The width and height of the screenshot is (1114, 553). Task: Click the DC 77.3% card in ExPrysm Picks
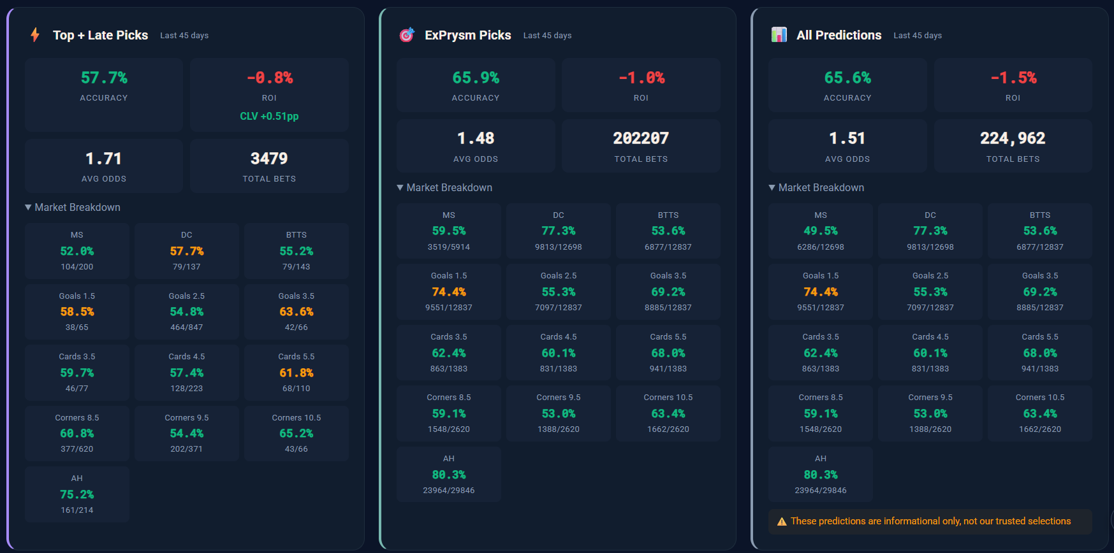click(x=559, y=231)
